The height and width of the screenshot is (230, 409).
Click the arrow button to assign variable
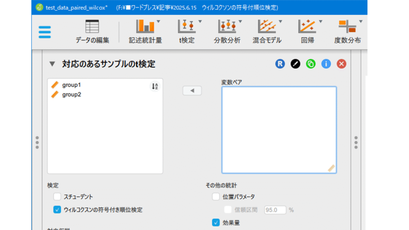pyautogui.click(x=192, y=91)
